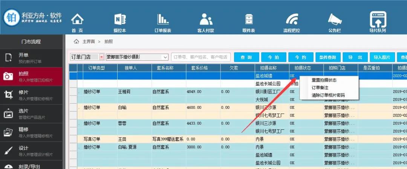Image resolution: width=407 pixels, height=169 pixels.
Task: Select 自然套系 in the 王雅莉 row
Action: tap(169, 92)
